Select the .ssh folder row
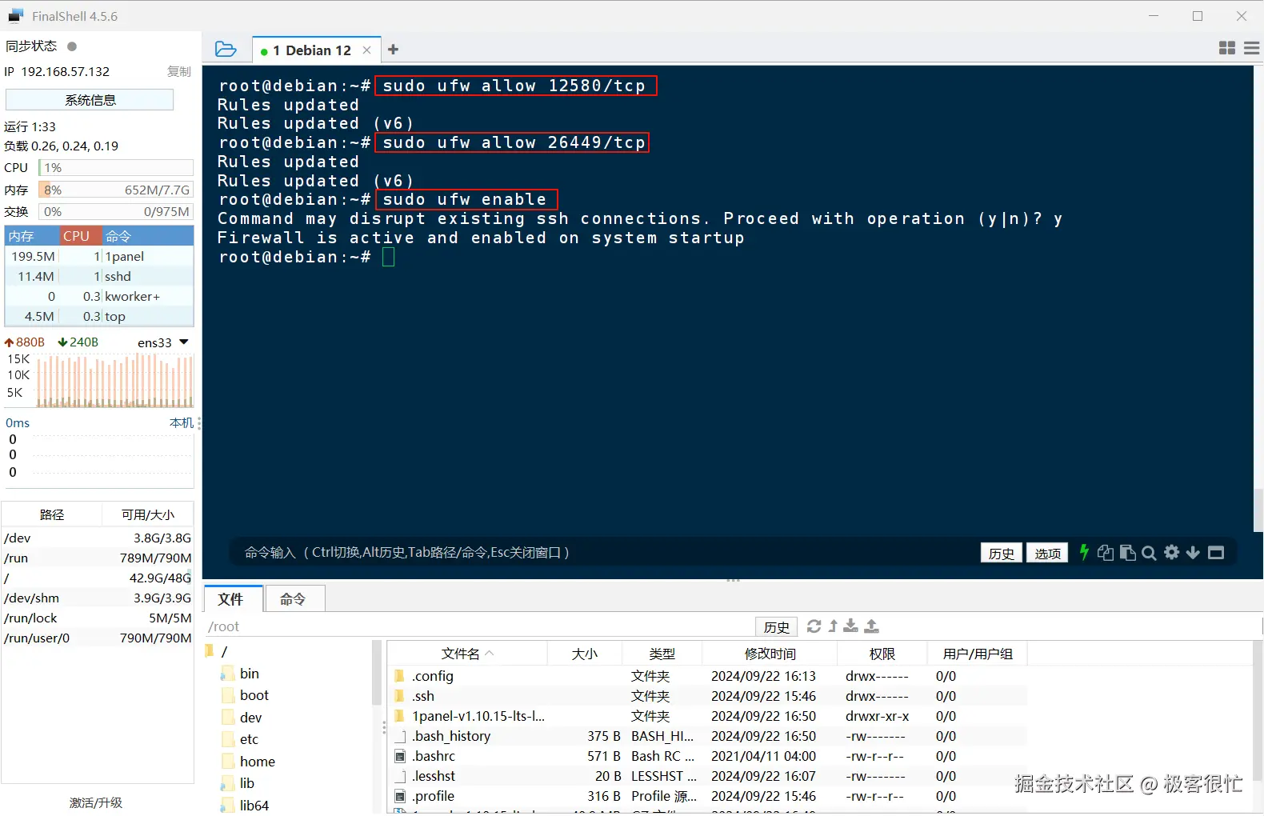Image resolution: width=1264 pixels, height=816 pixels. [x=708, y=696]
